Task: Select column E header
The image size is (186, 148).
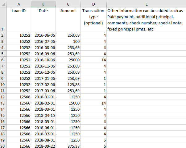Action: [147, 4]
